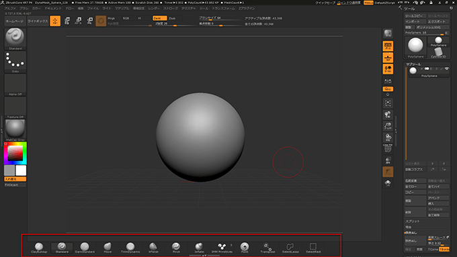Image resolution: width=457 pixels, height=257 pixels.
Task: Select the Cylinder3D tool thumbnail
Action: click(x=438, y=53)
